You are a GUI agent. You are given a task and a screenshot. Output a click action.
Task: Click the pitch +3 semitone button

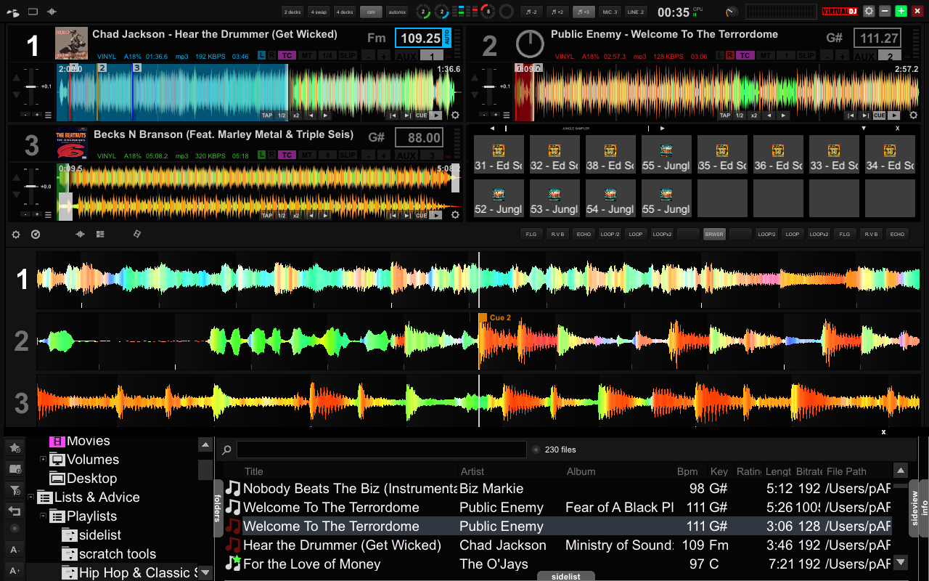[584, 12]
